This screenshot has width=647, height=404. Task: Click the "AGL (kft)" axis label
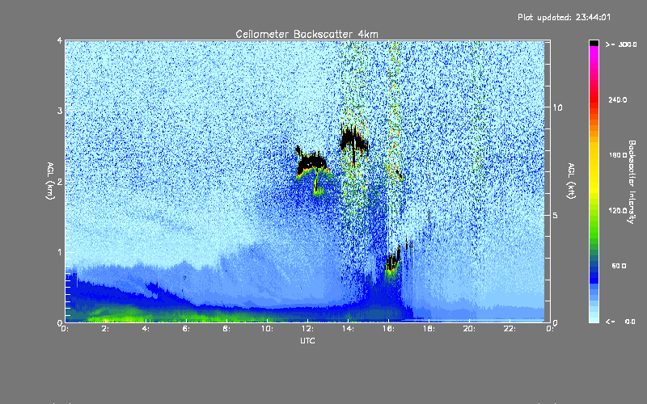tap(571, 181)
